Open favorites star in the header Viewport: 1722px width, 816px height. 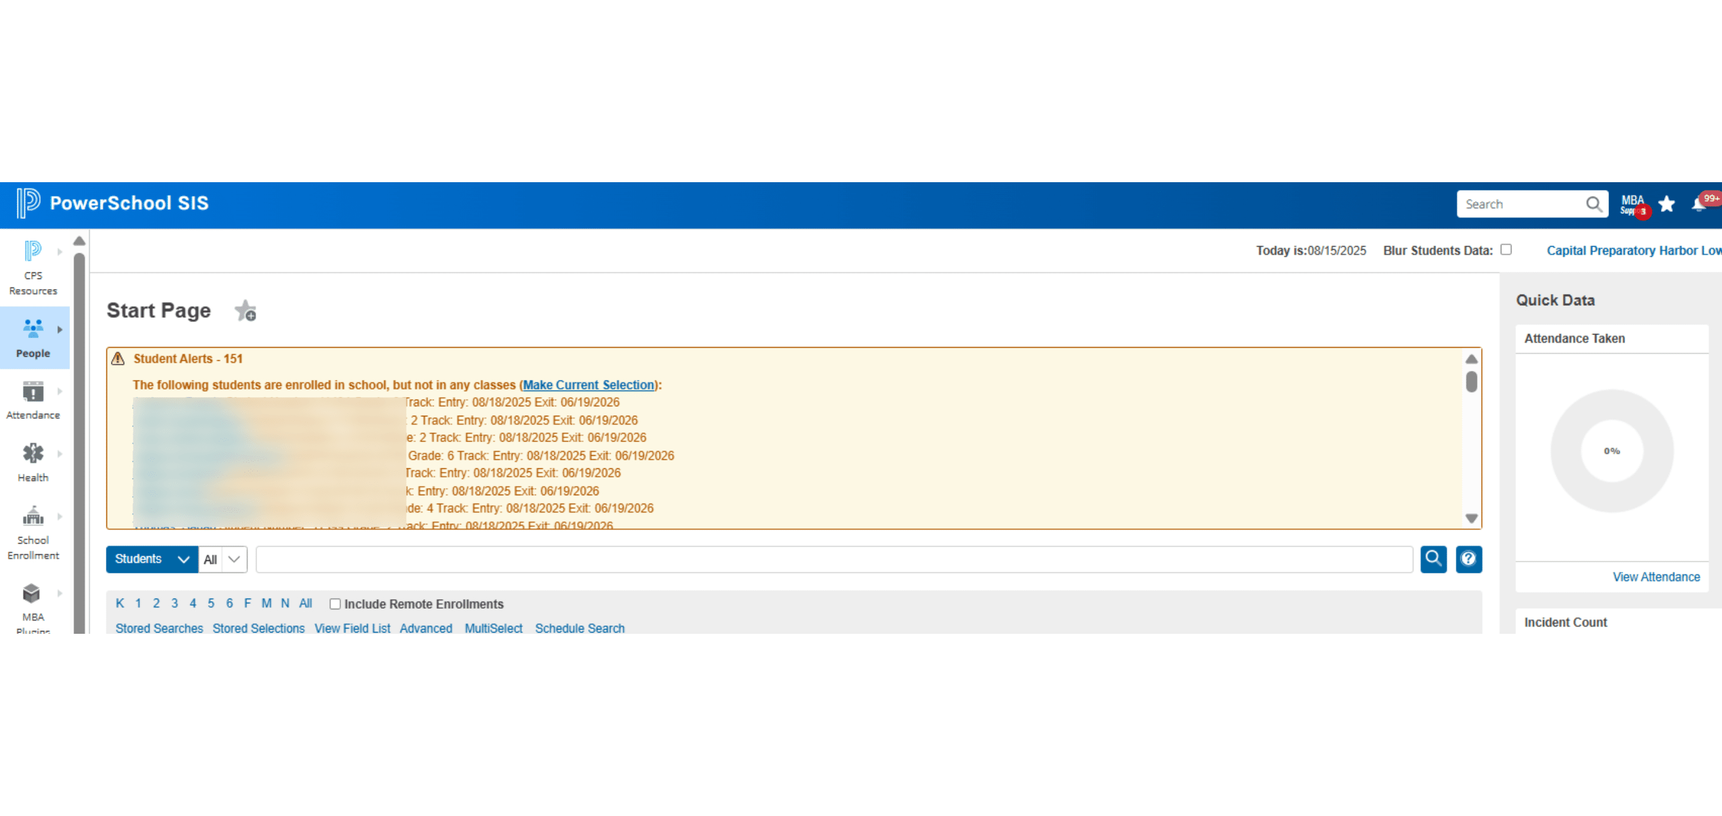click(x=1666, y=204)
